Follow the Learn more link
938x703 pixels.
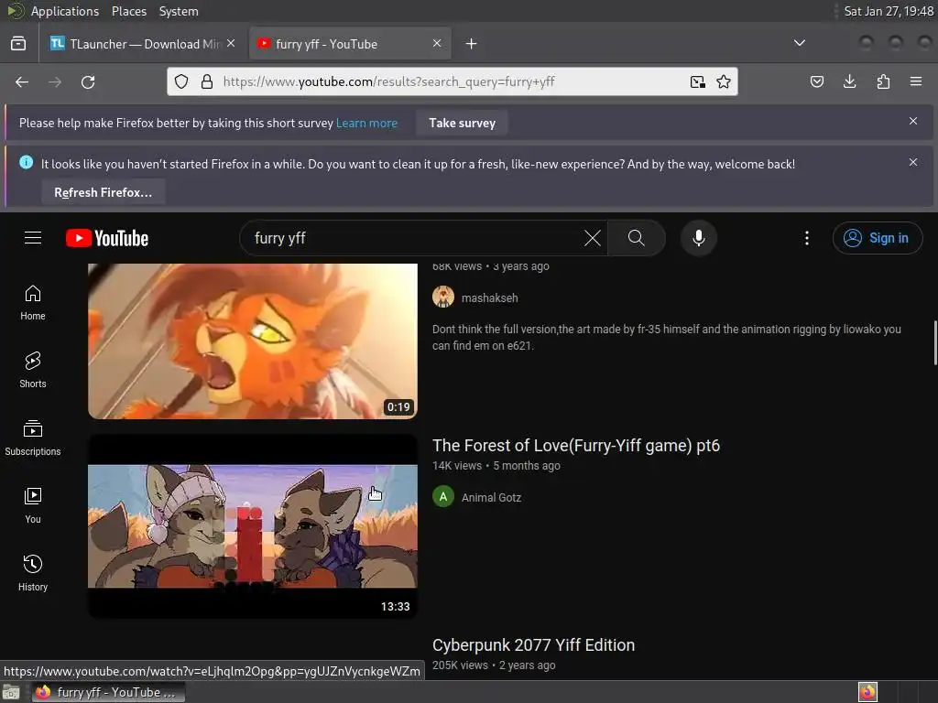(366, 124)
